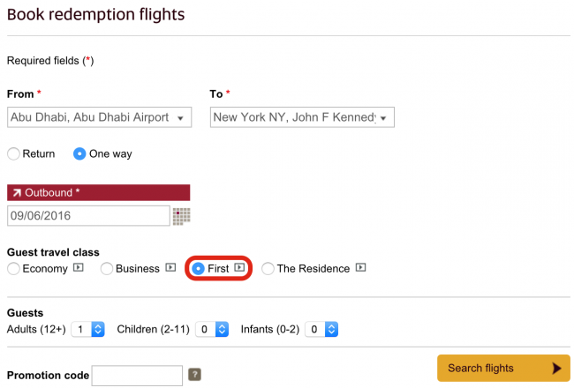574x388 pixels.
Task: Click the info icon next to Business
Action: tap(170, 268)
